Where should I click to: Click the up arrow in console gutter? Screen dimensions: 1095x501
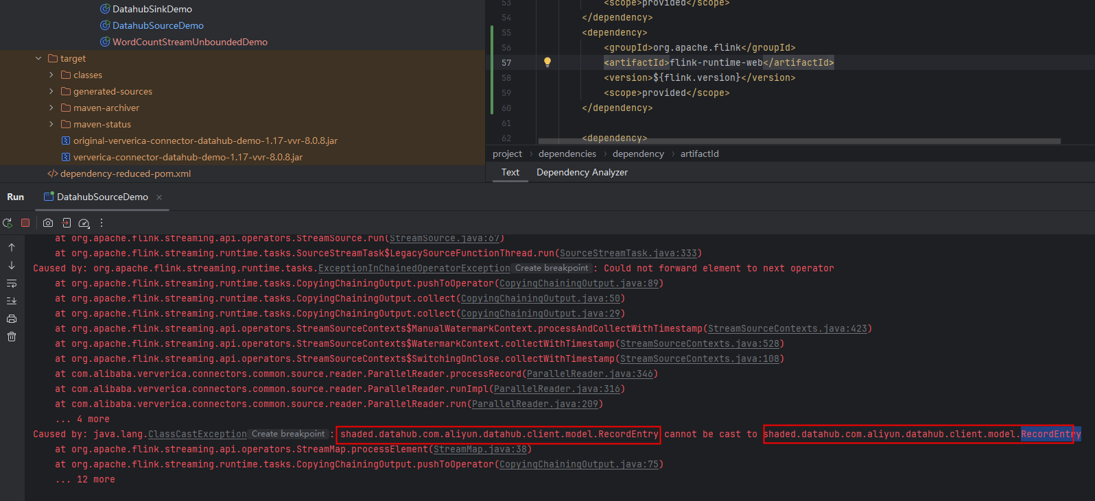point(12,247)
